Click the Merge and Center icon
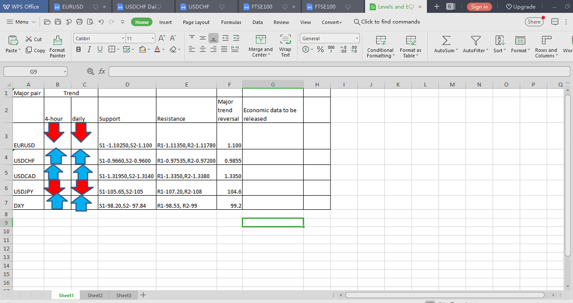573x303 pixels. point(261,40)
